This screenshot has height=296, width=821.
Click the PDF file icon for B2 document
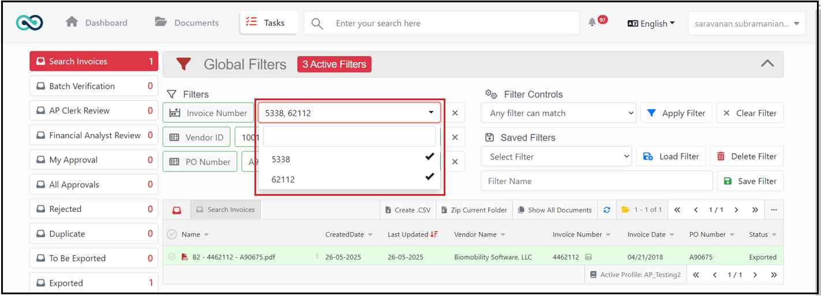185,257
